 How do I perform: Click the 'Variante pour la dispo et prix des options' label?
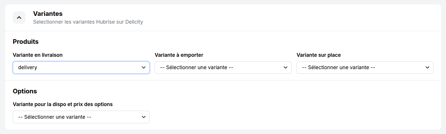[63, 104]
